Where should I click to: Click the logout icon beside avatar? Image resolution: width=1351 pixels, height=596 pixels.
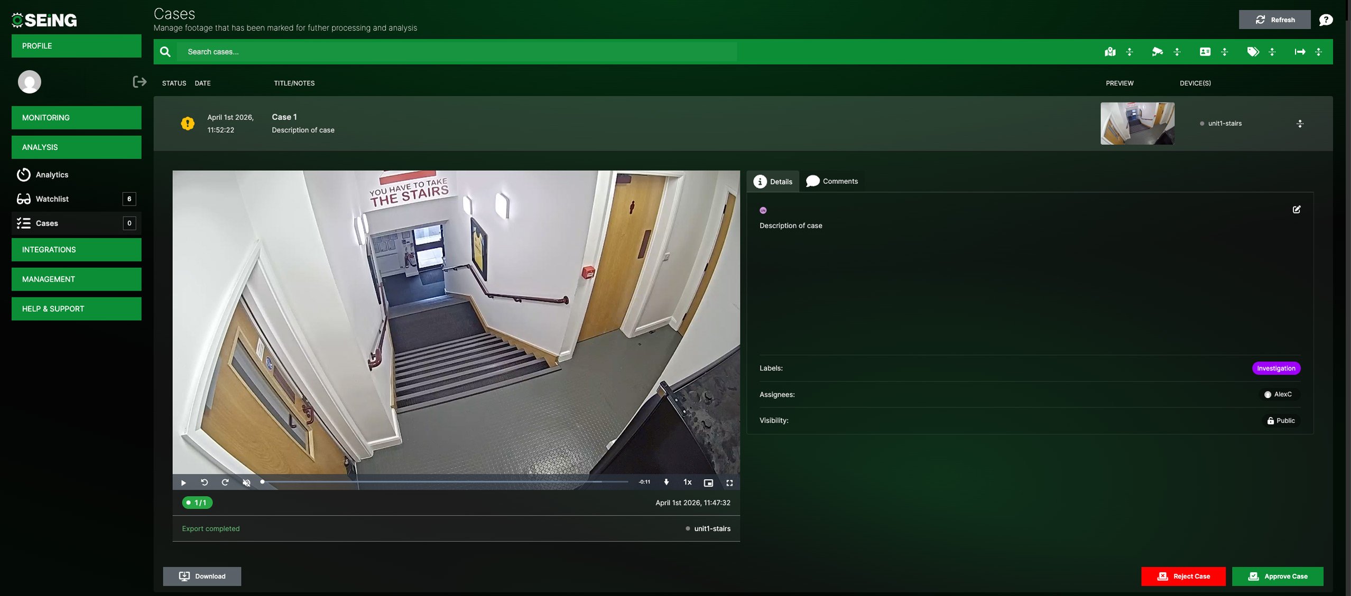139,82
